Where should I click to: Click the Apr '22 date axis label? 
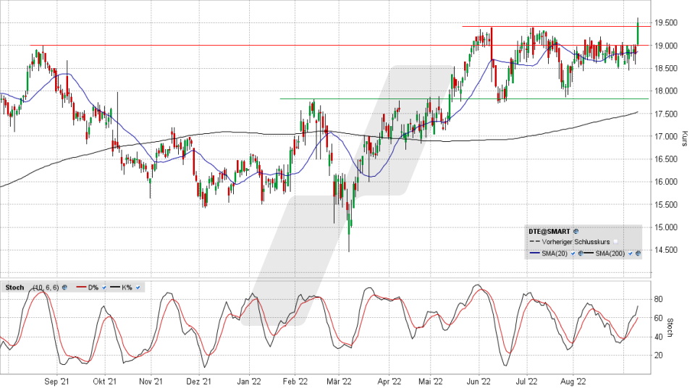click(x=389, y=382)
